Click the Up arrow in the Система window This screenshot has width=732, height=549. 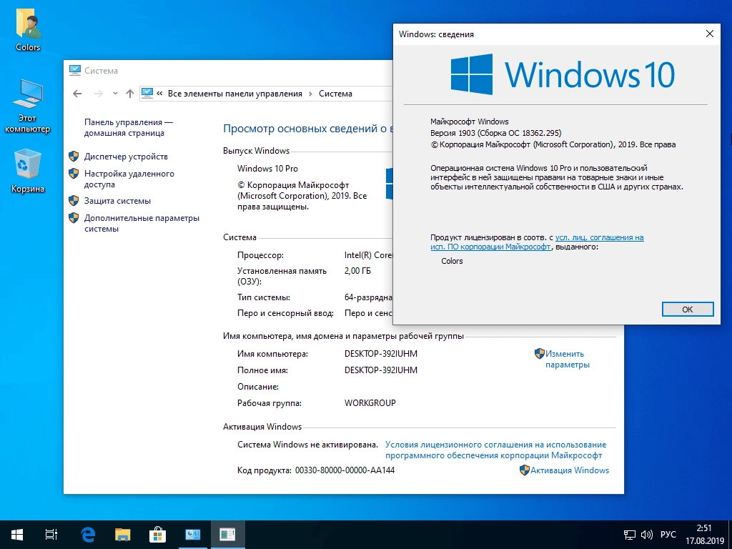coord(130,94)
